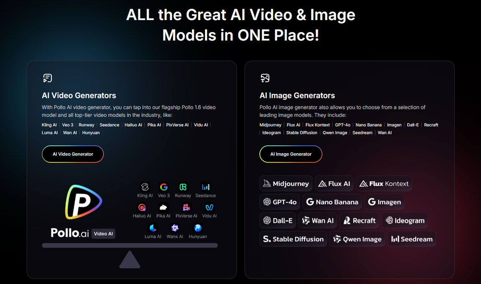Click the large Pollo.ai play logo
Screen dimensions: 481x284
pyautogui.click(x=83, y=202)
